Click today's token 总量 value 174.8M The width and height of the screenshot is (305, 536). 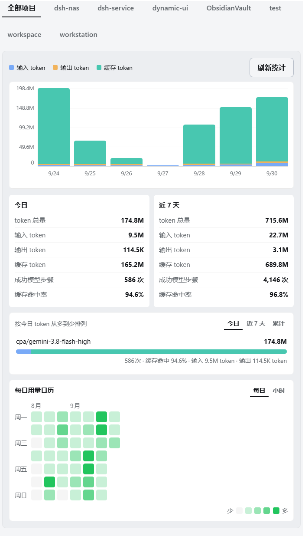(132, 220)
